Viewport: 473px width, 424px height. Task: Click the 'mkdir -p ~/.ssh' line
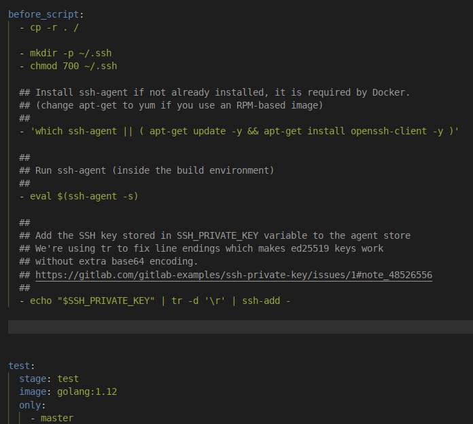tap(65, 54)
